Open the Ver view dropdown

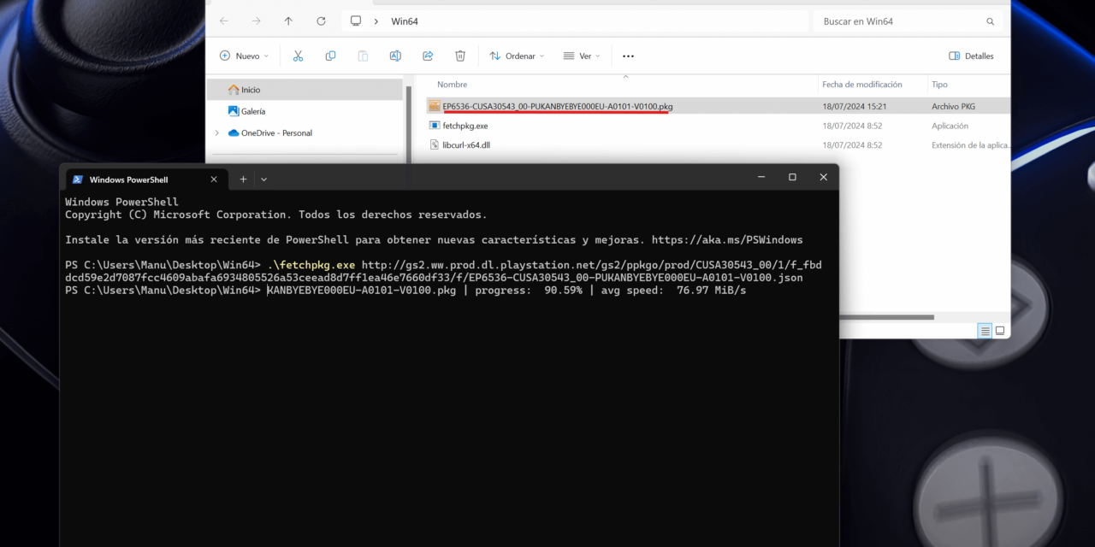[582, 56]
